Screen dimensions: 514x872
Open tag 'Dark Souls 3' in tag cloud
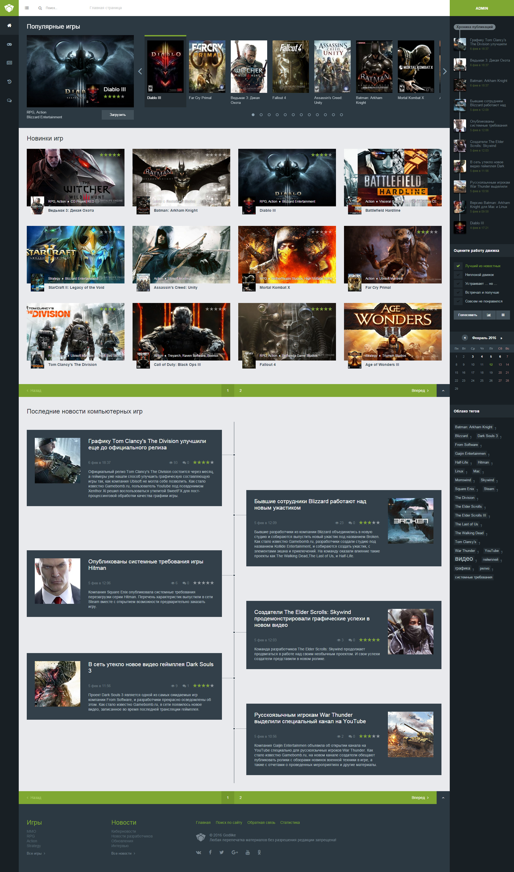pyautogui.click(x=487, y=436)
